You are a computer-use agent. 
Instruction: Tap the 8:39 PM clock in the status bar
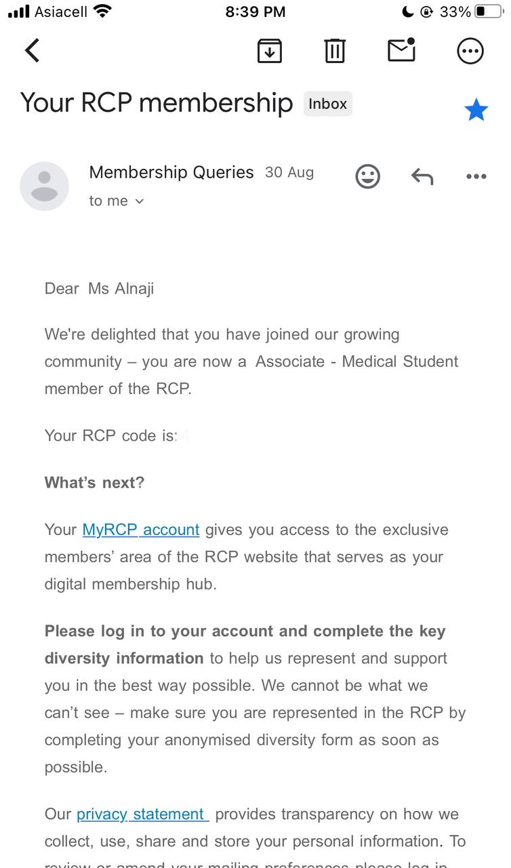point(255,12)
